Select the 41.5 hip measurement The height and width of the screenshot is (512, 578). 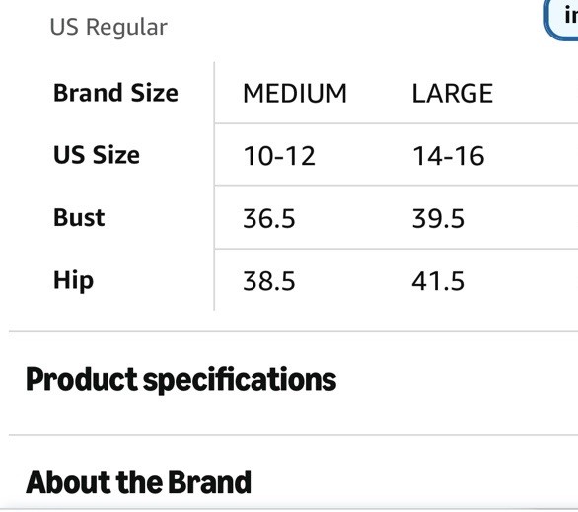pos(438,281)
